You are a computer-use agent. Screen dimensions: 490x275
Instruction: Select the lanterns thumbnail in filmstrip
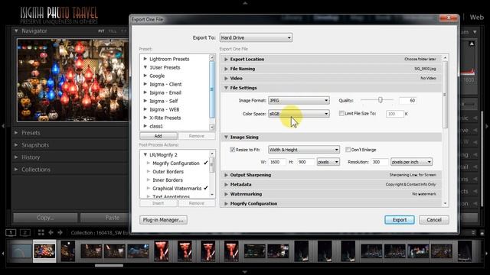click(x=44, y=251)
